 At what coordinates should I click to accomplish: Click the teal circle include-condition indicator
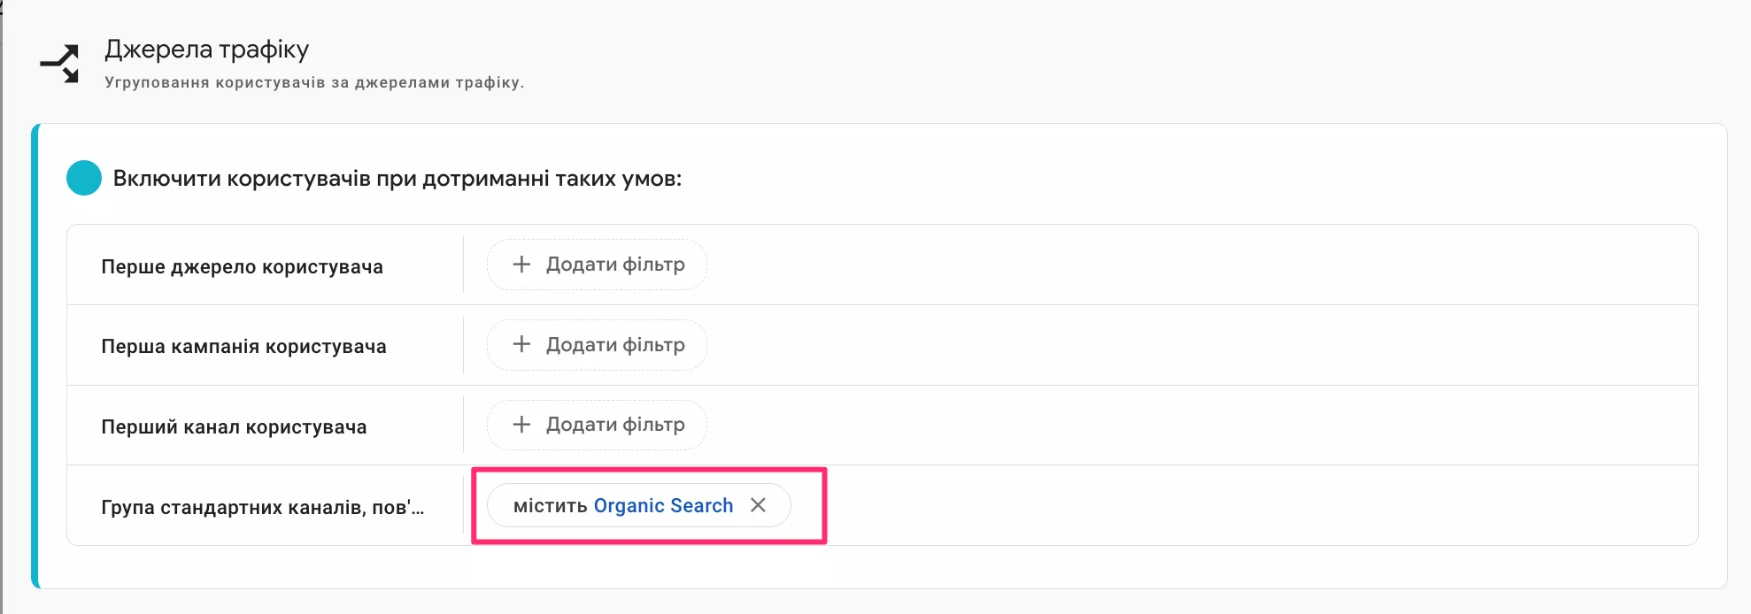84,178
